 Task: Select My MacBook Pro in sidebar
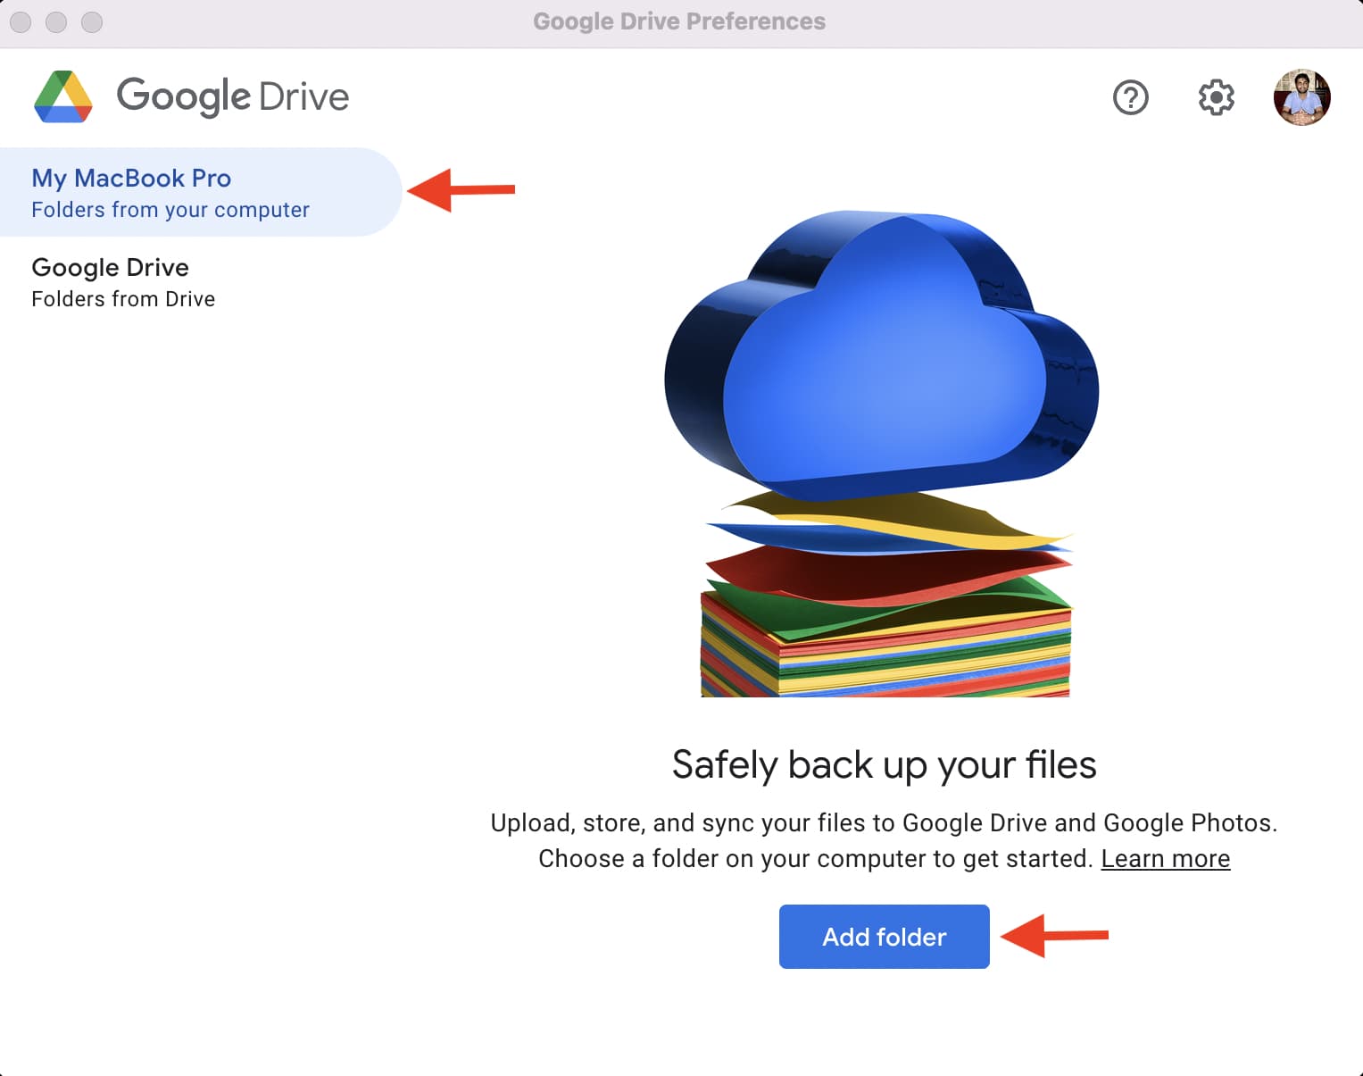pyautogui.click(x=200, y=192)
